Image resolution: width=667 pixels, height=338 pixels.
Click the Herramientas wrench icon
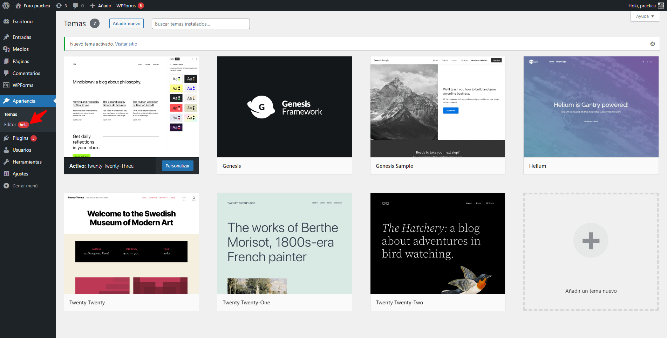(6, 162)
